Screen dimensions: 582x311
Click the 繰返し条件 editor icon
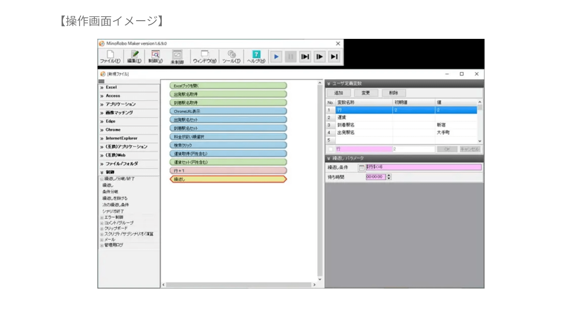coord(362,167)
